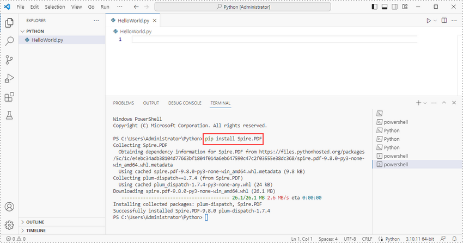Select the highlighted powershell terminal entry
The image size is (463, 243).
(x=418, y=164)
